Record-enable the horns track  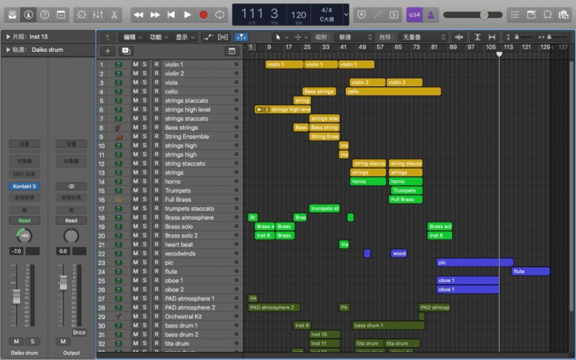(x=156, y=181)
